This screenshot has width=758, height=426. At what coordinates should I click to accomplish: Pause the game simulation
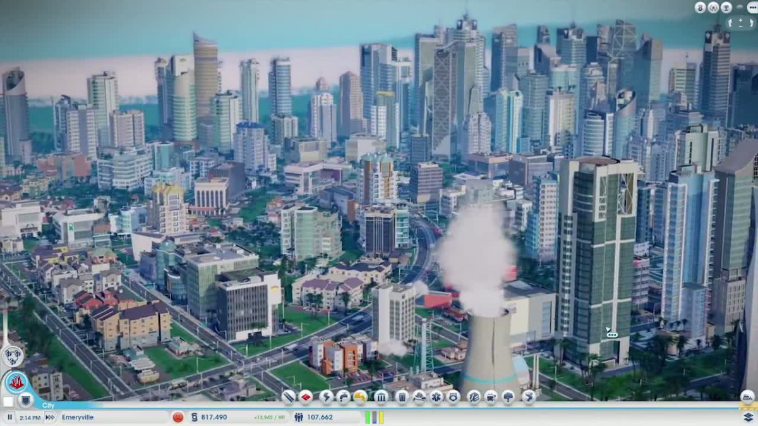click(x=10, y=417)
